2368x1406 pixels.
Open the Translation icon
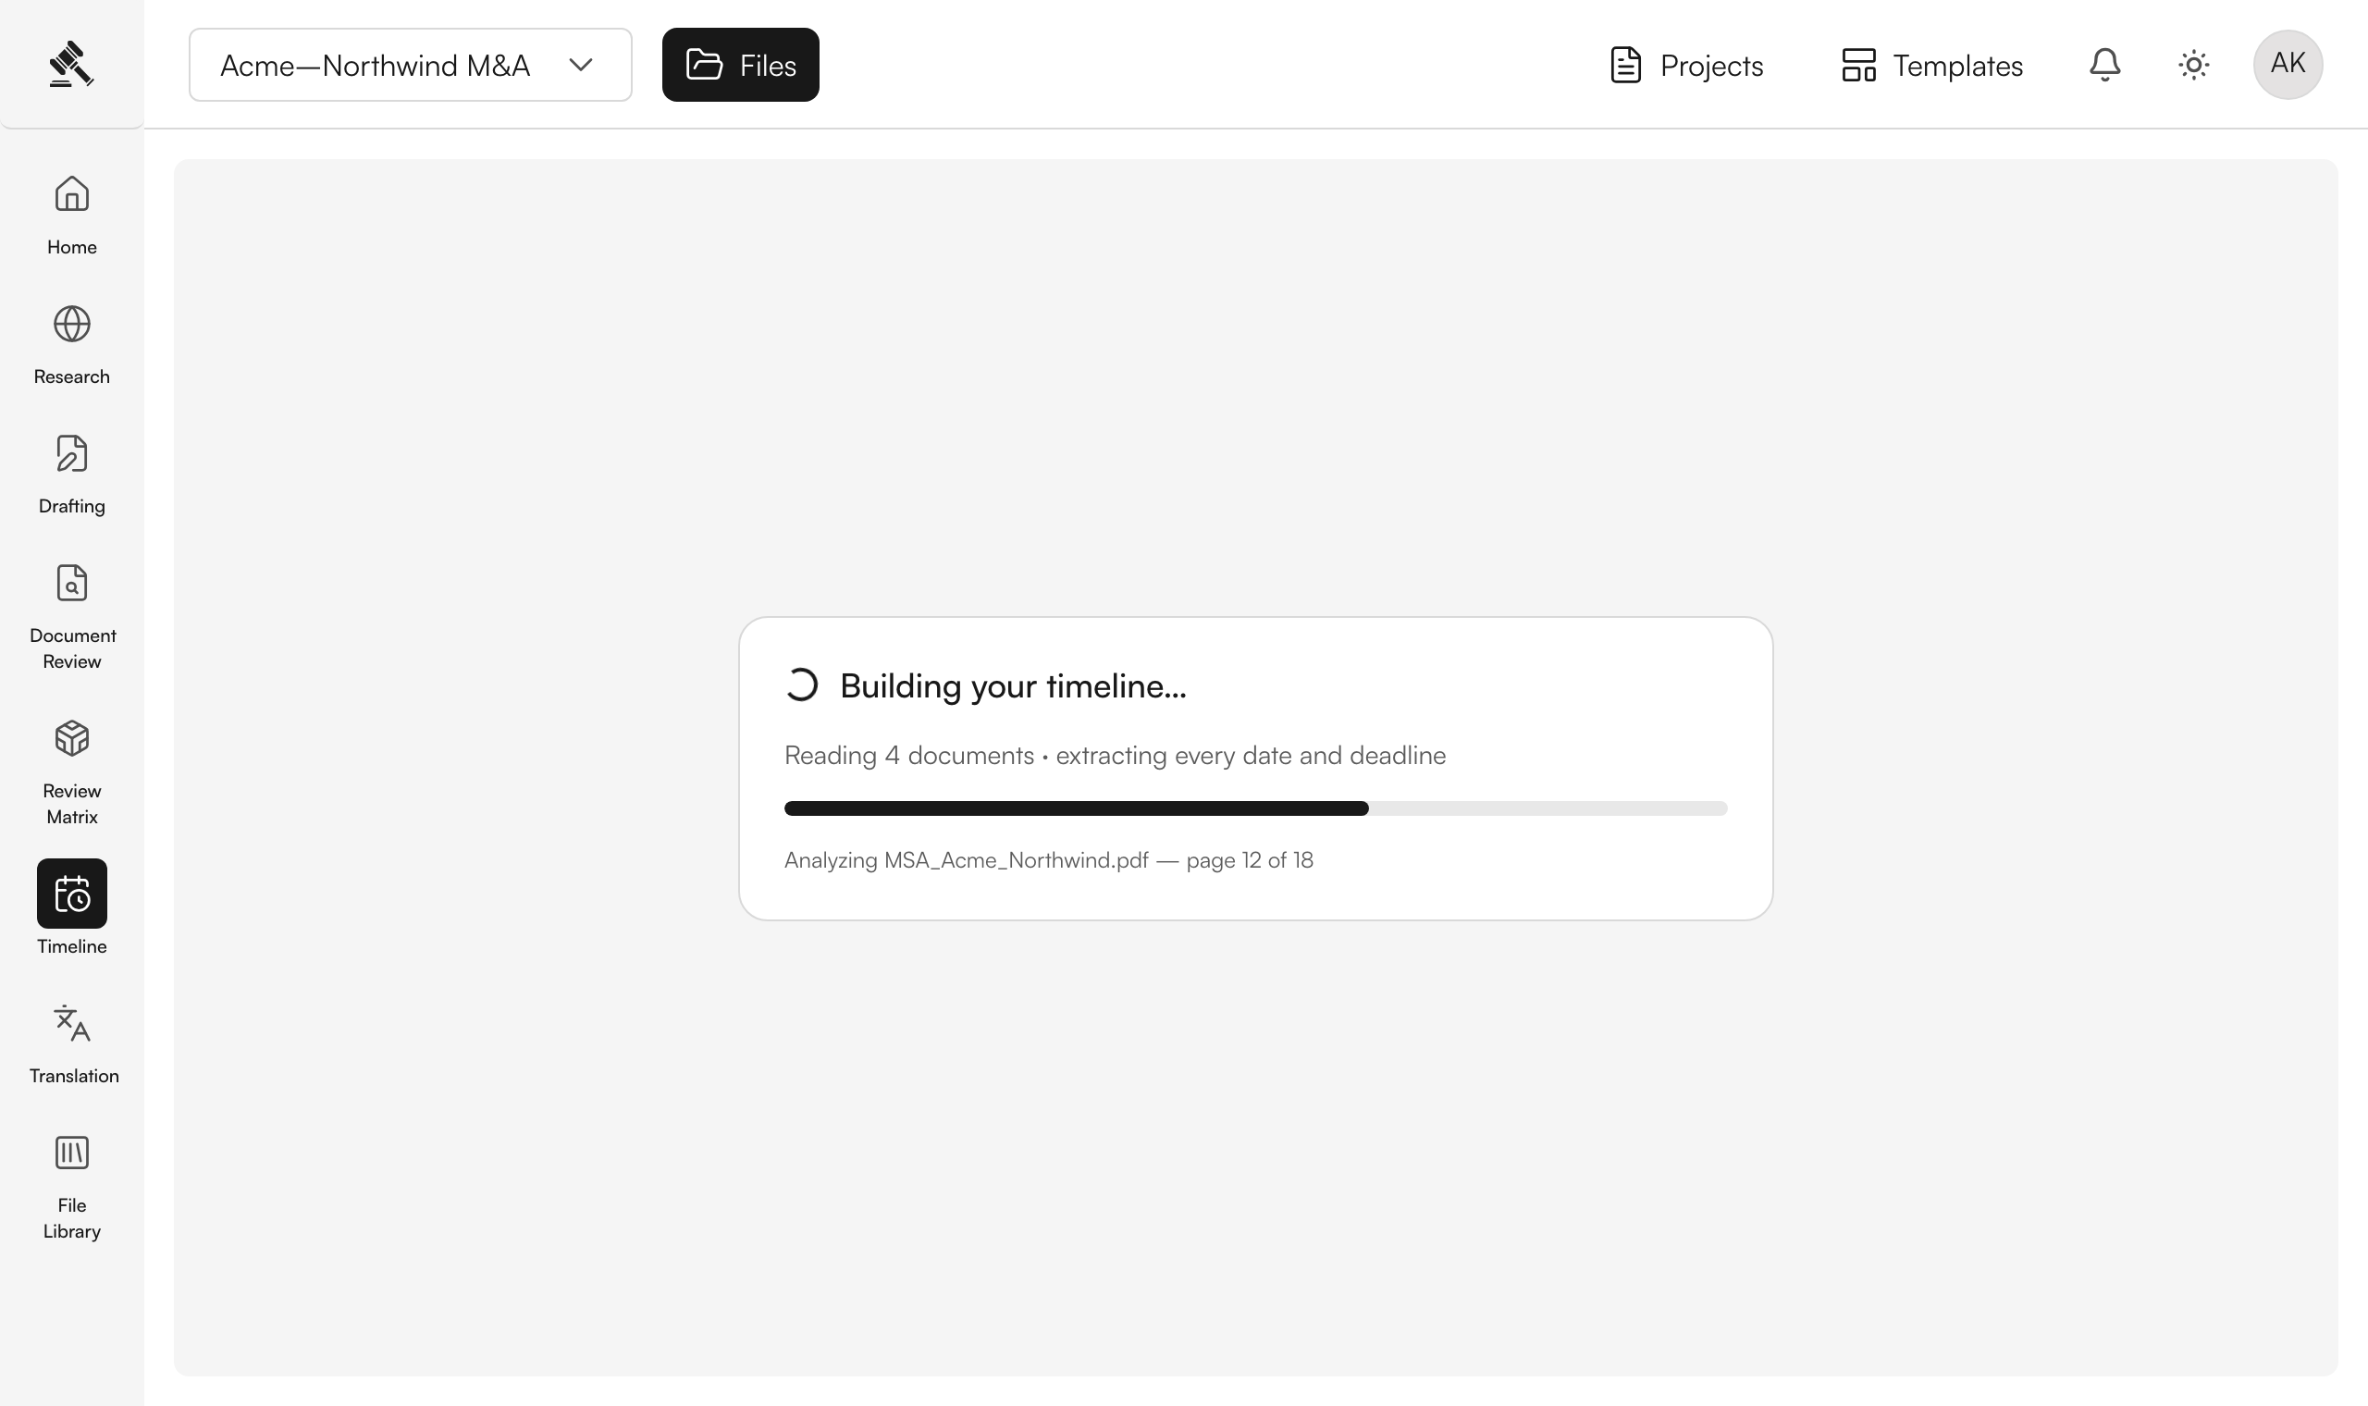(72, 1023)
